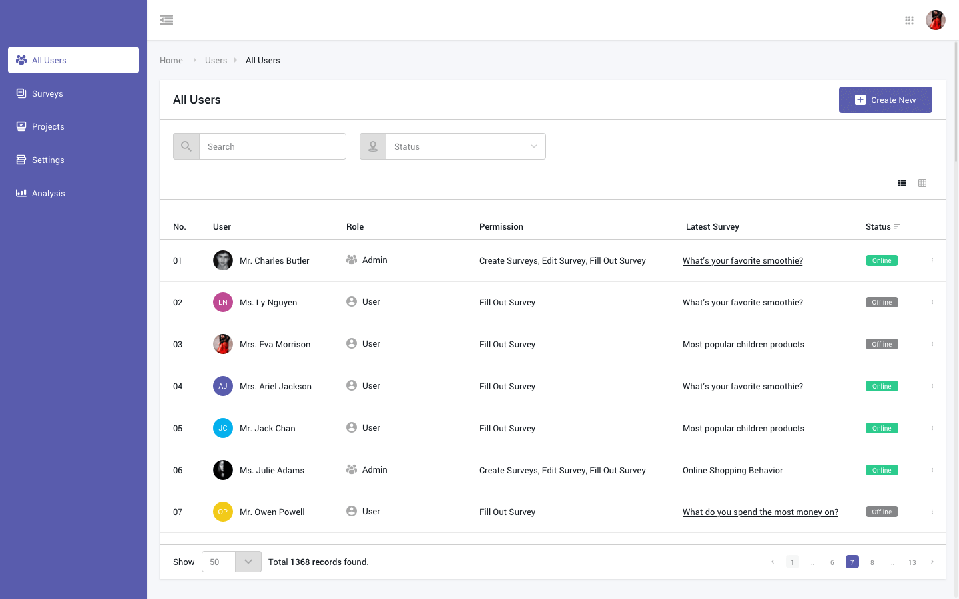This screenshot has width=959, height=599.
Task: Click the Create New button
Action: coord(885,100)
